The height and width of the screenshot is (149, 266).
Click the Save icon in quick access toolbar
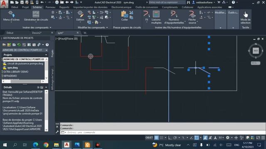click(x=22, y=2)
